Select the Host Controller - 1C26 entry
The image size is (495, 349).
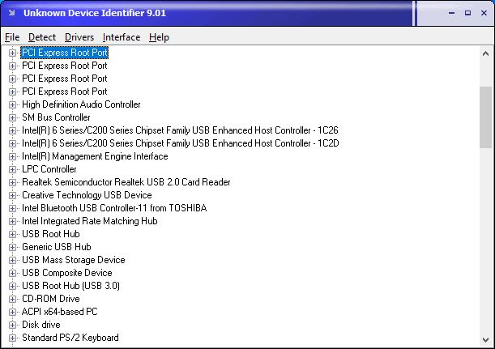click(x=180, y=130)
